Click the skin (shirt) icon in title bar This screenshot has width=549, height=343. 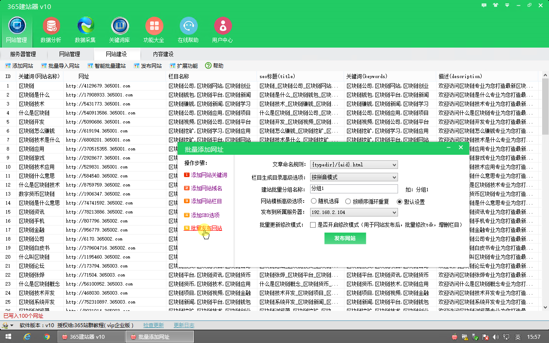tap(496, 6)
